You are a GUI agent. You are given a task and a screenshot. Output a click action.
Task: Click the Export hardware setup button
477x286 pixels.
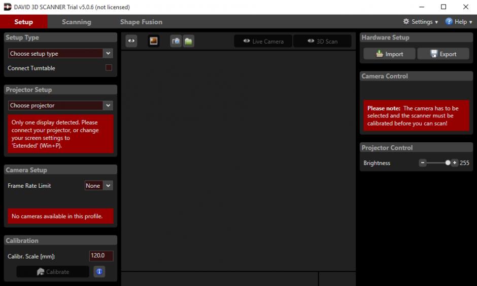pyautogui.click(x=443, y=54)
